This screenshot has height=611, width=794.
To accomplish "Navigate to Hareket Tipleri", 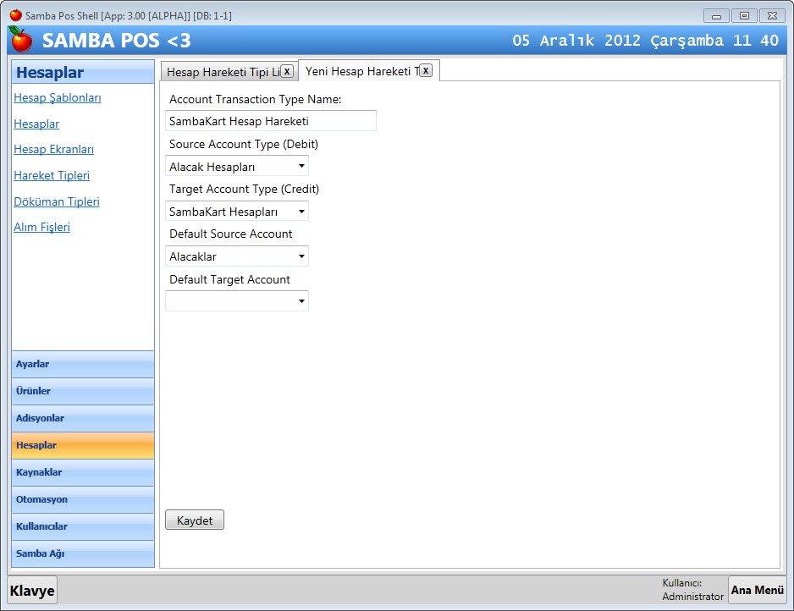I will point(52,176).
